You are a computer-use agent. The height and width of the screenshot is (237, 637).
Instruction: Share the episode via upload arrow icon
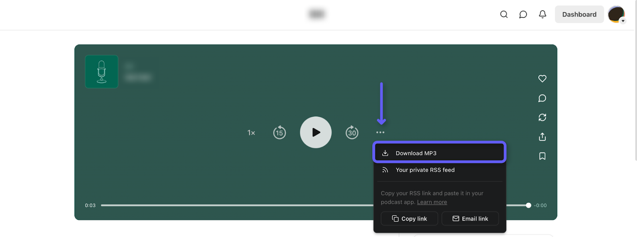542,137
